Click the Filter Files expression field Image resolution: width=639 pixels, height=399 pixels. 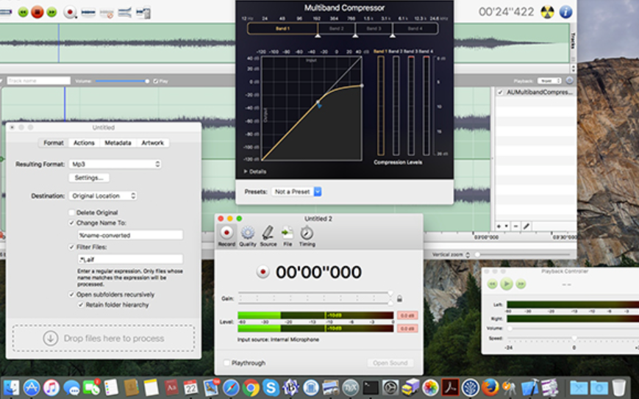(130, 259)
